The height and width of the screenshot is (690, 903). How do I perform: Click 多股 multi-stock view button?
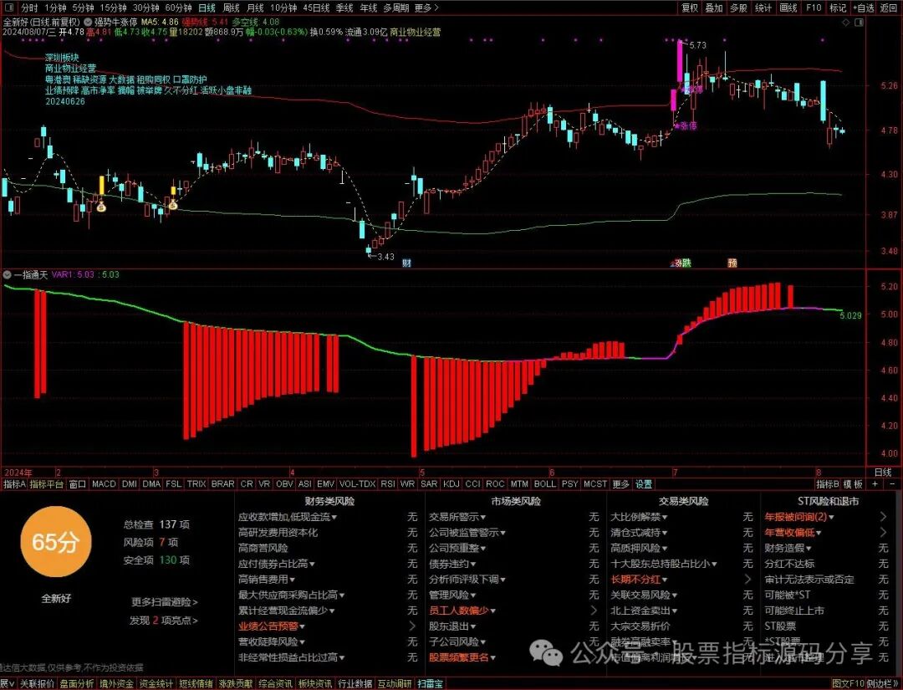[x=738, y=8]
